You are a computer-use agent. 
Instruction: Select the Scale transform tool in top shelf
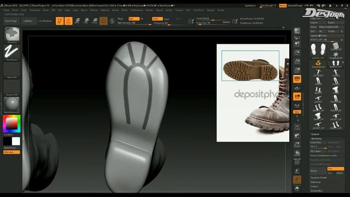pos(86,21)
